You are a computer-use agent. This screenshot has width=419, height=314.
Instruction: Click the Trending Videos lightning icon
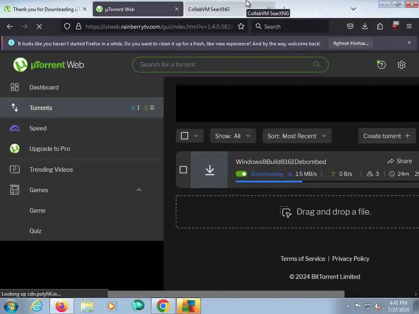pos(15,169)
